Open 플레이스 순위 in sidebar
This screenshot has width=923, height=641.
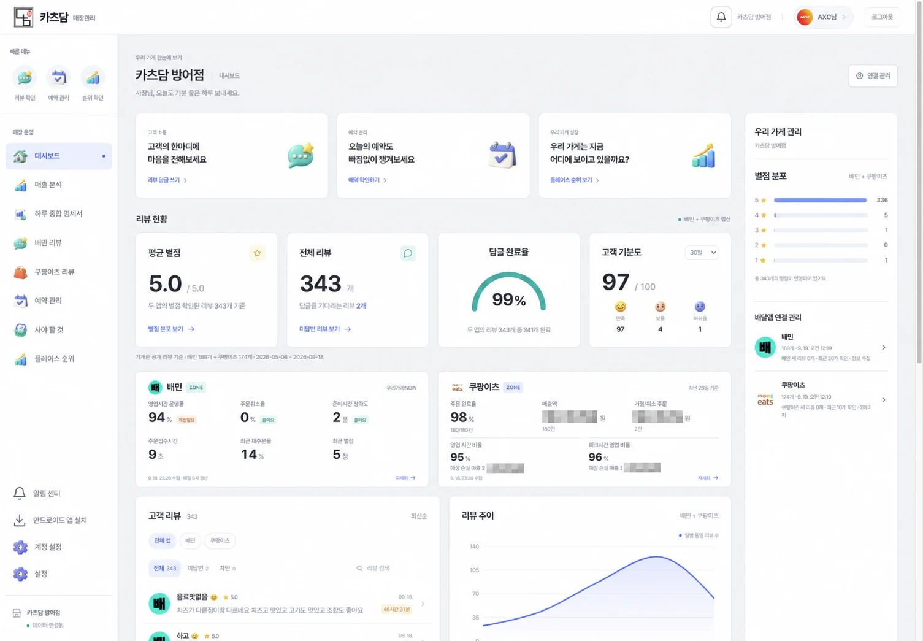pyautogui.click(x=59, y=359)
